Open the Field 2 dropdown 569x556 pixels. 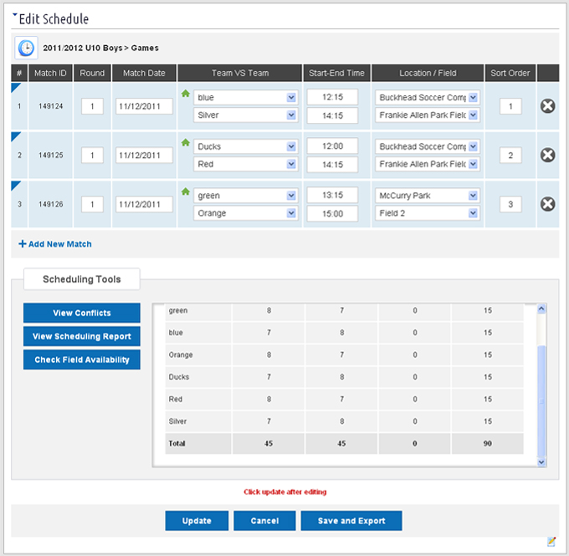coord(428,213)
